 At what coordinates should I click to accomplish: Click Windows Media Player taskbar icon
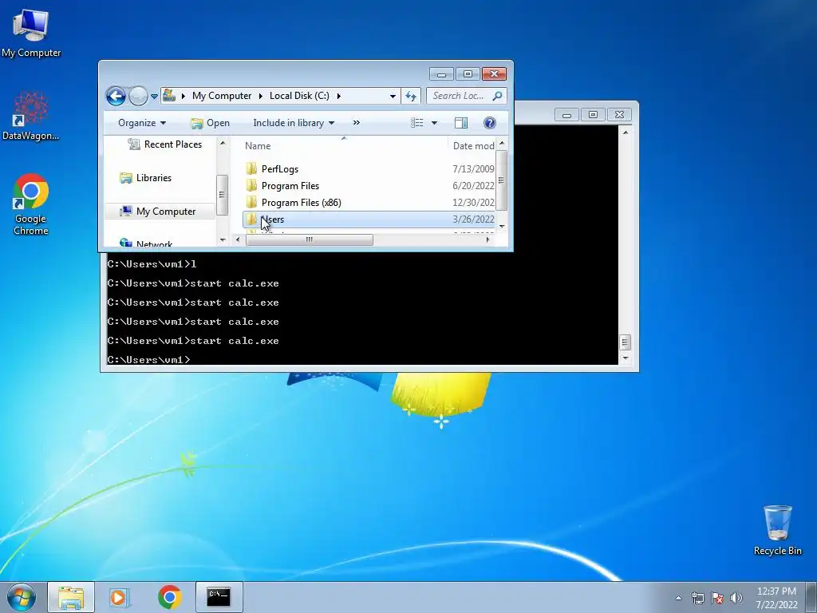coord(119,597)
